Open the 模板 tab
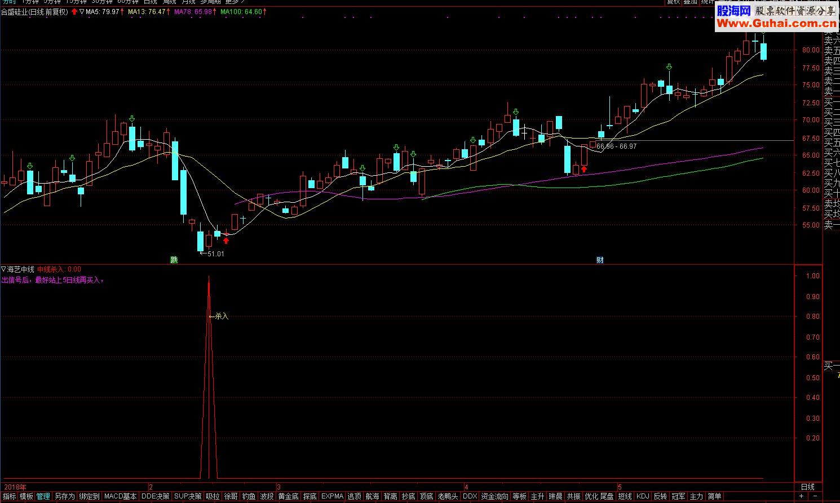This screenshot has height=503, width=840. click(x=26, y=496)
